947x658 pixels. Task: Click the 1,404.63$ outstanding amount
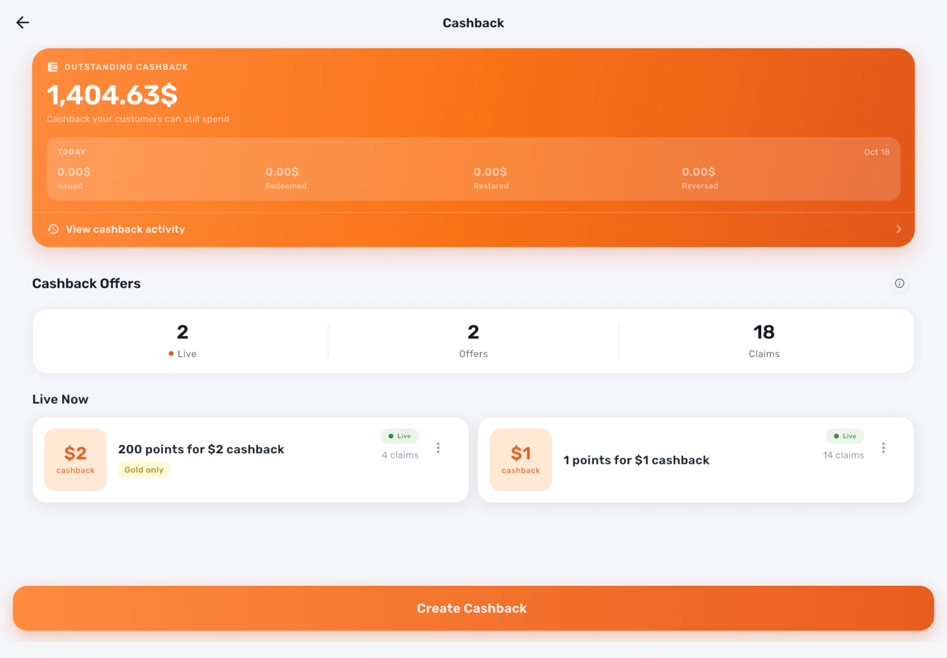tap(112, 95)
